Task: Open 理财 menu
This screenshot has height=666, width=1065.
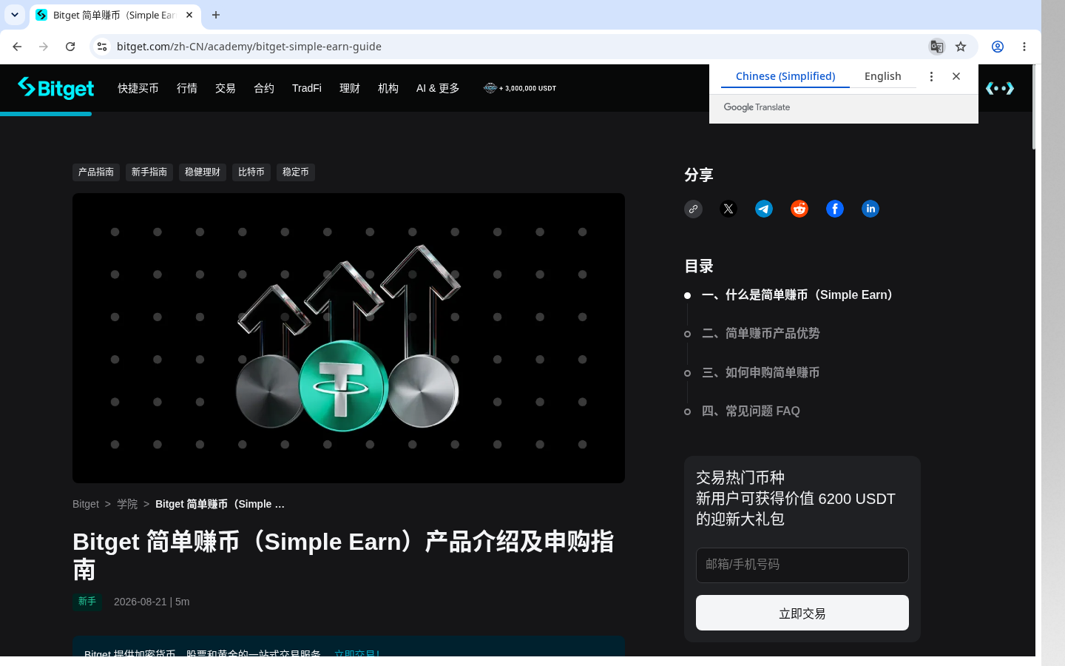Action: (350, 88)
